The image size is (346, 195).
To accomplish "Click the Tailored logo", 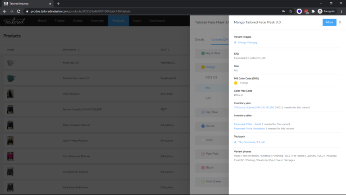I will [14, 21].
